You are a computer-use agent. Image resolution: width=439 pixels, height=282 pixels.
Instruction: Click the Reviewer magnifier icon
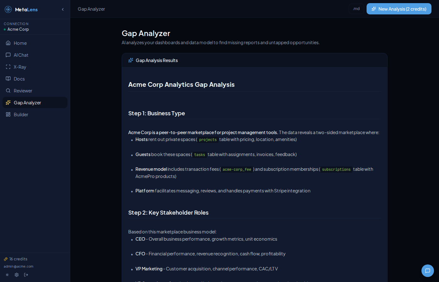pyautogui.click(x=8, y=91)
